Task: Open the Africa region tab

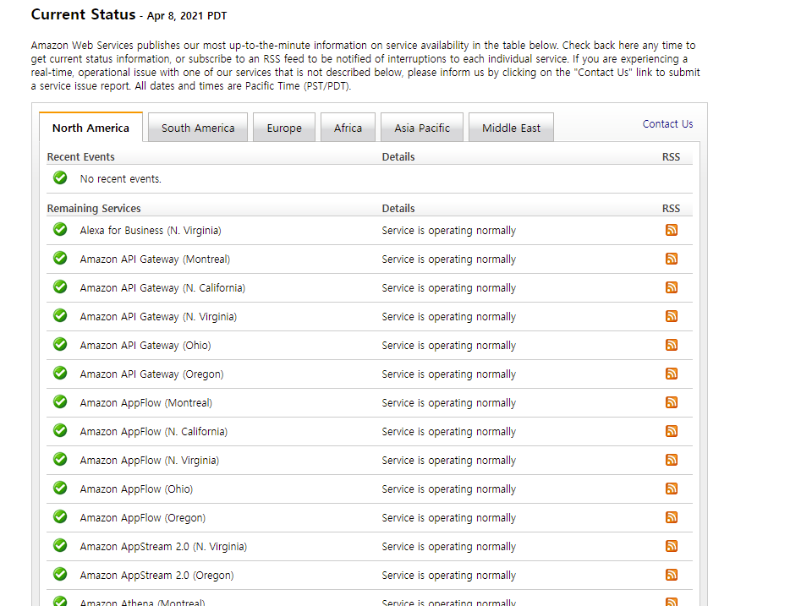Action: click(x=348, y=128)
